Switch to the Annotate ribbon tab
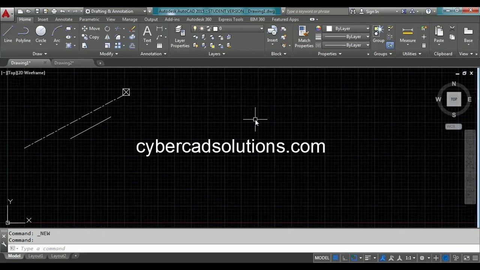The height and width of the screenshot is (270, 480). 64,19
